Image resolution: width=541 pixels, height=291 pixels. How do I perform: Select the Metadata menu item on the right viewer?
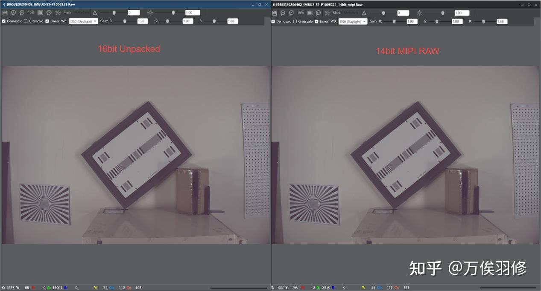point(351,12)
